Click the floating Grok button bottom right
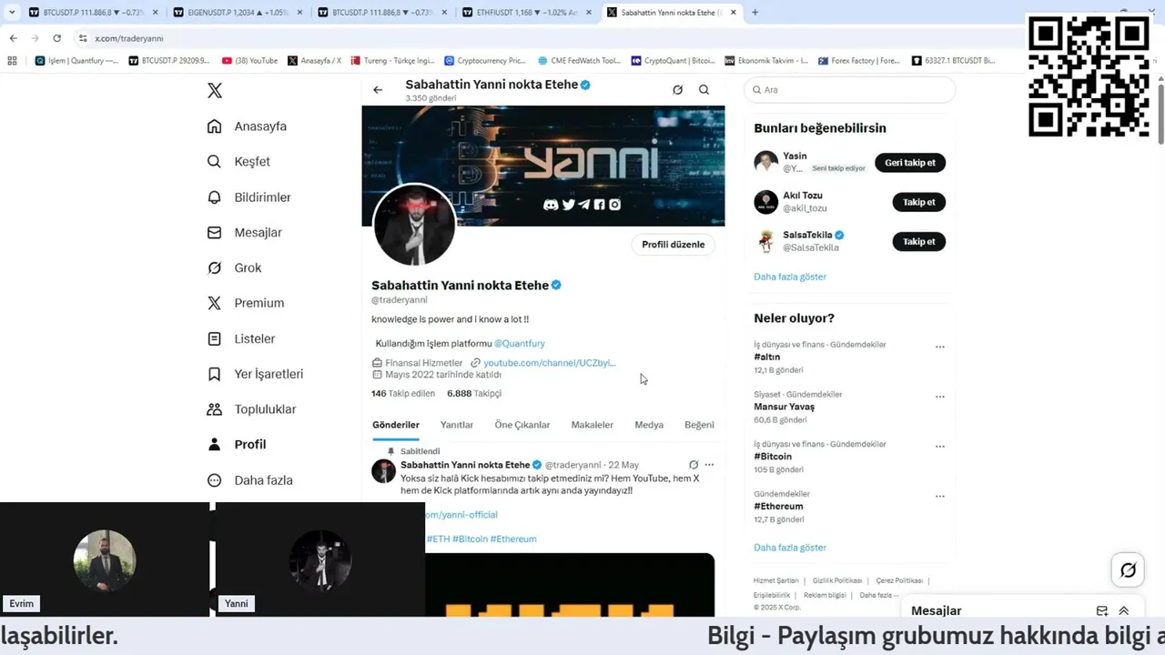This screenshot has width=1165, height=655. pyautogui.click(x=1128, y=570)
